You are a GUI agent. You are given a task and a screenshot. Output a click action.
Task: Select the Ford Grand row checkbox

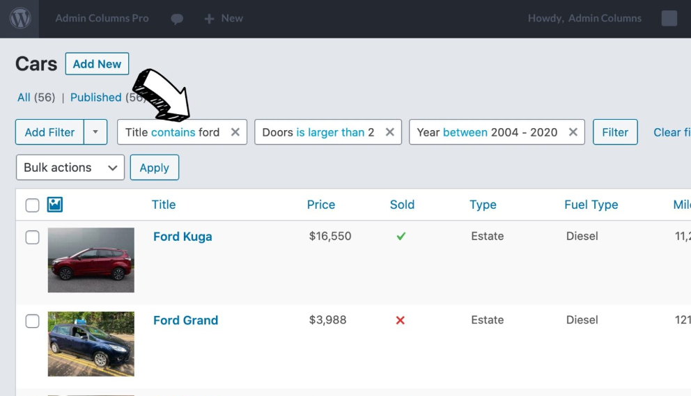(32, 321)
